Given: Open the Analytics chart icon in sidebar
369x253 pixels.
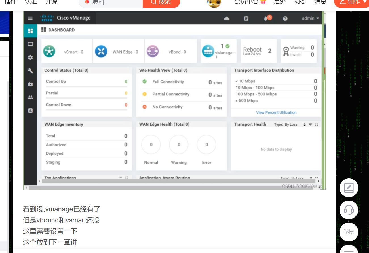Looking at the screenshot, I should [x=30, y=110].
